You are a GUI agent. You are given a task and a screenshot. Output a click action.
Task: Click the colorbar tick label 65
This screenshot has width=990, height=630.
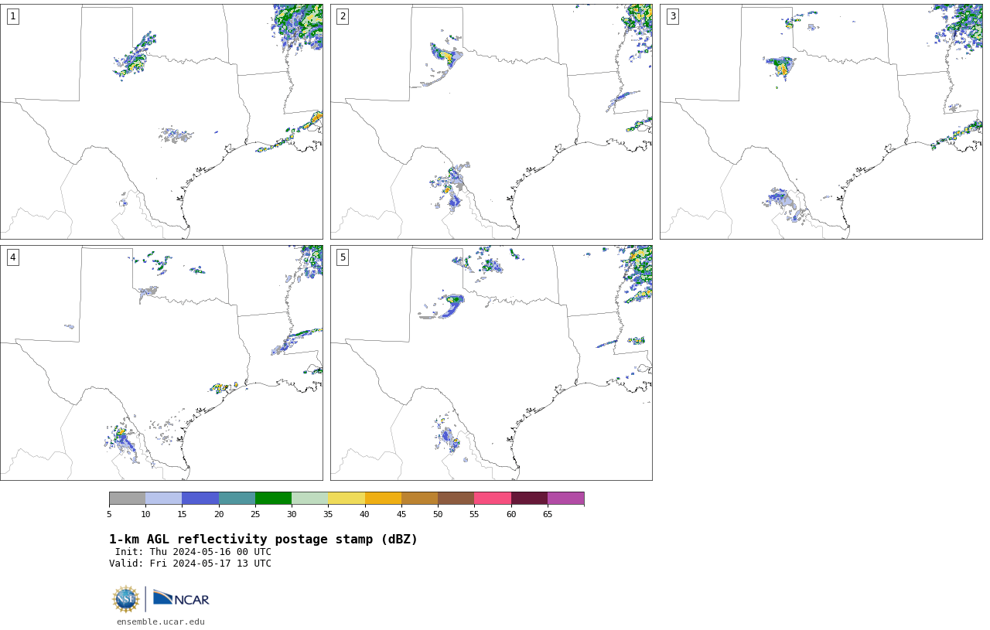pyautogui.click(x=548, y=514)
